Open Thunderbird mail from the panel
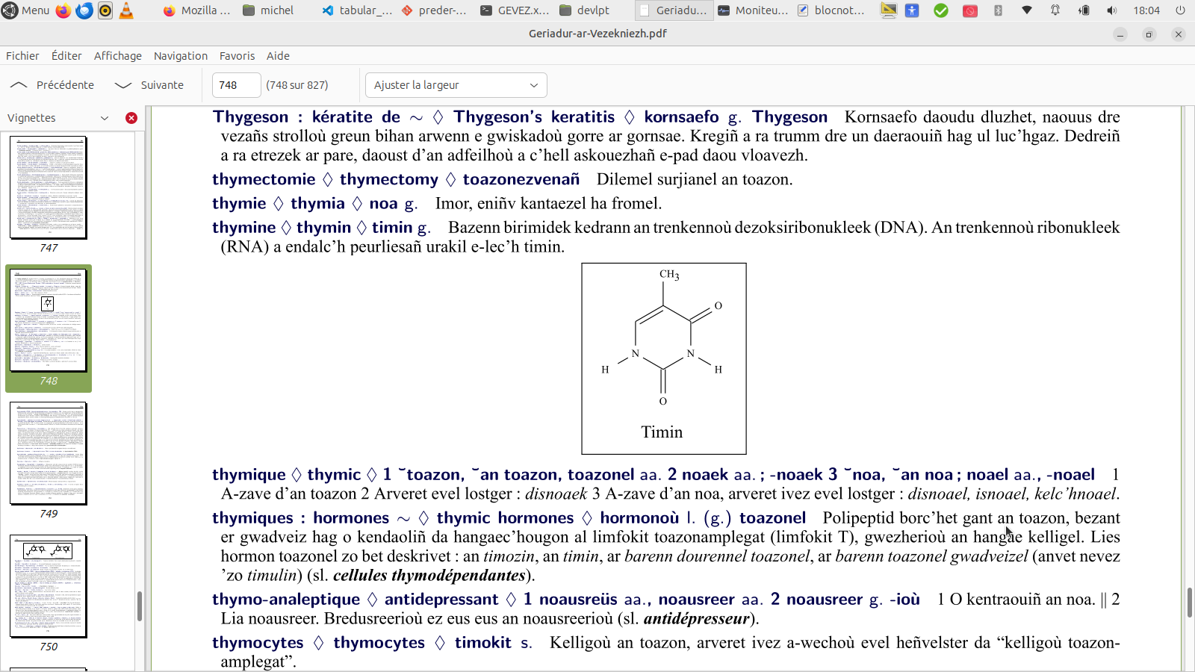 click(84, 10)
